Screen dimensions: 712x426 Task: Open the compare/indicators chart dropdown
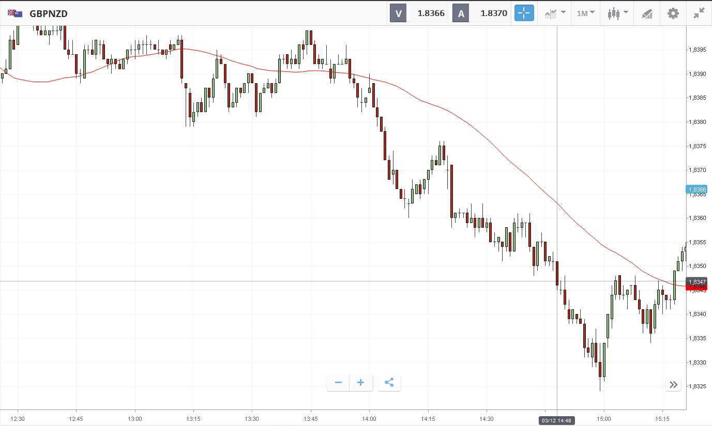[x=555, y=13]
